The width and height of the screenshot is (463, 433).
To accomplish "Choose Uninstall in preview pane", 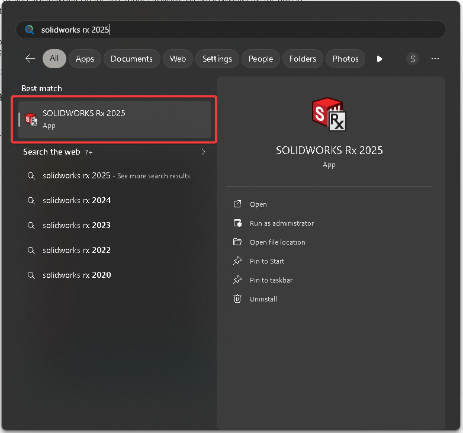I will point(263,299).
